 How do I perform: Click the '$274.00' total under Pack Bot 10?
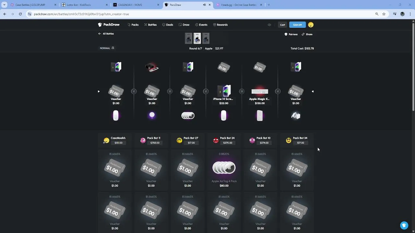pos(264,143)
